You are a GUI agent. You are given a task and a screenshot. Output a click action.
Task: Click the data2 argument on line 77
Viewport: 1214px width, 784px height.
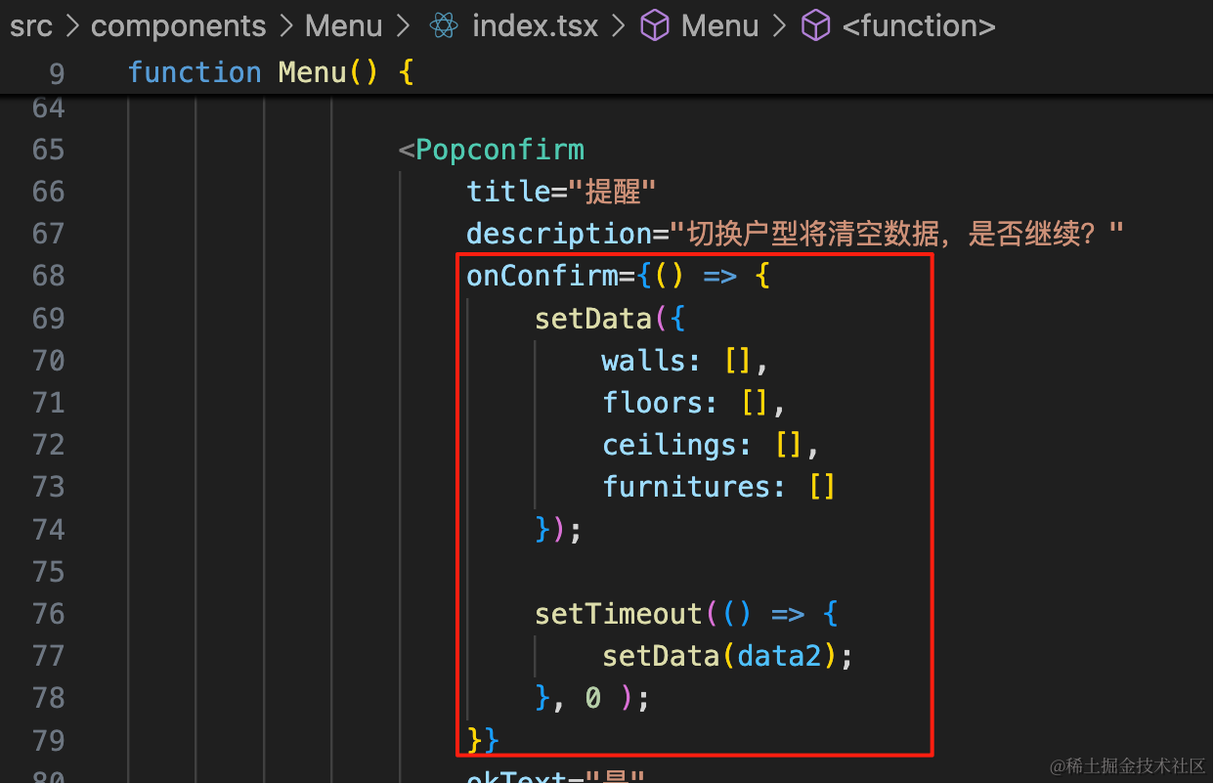779,656
